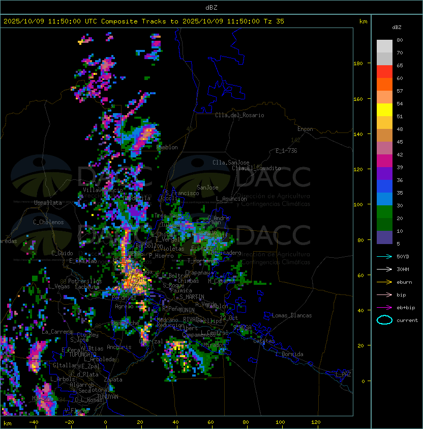This screenshot has width=423, height=429.
Task: Click the 100 km vertical axis tick
Action: pyautogui.click(x=358, y=205)
